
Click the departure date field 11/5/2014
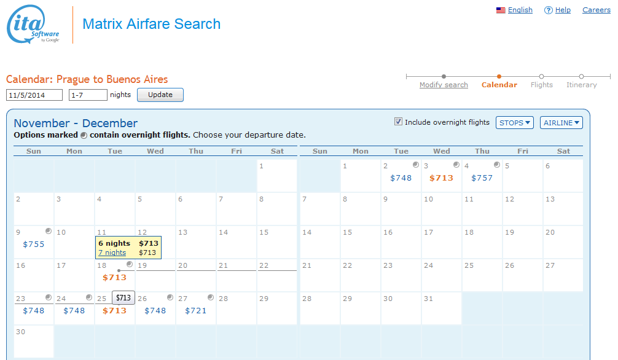pyautogui.click(x=34, y=95)
